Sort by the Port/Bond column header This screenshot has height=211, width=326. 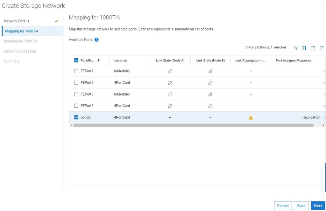(88, 61)
